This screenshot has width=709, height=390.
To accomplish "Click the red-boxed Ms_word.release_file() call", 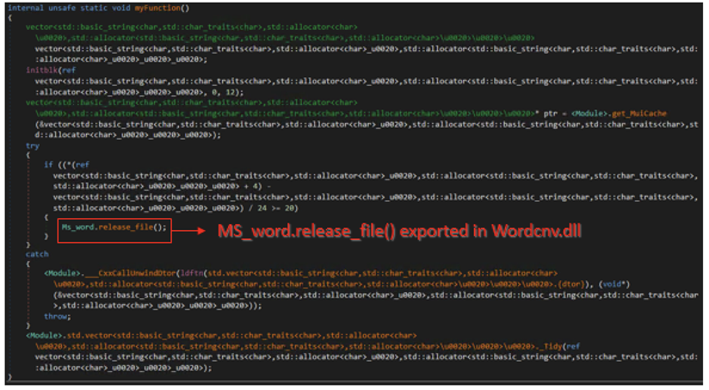I will pos(113,229).
